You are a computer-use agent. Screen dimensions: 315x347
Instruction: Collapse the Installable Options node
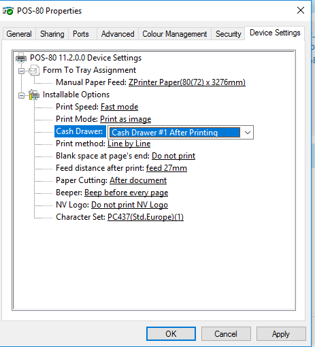pyautogui.click(x=21, y=95)
